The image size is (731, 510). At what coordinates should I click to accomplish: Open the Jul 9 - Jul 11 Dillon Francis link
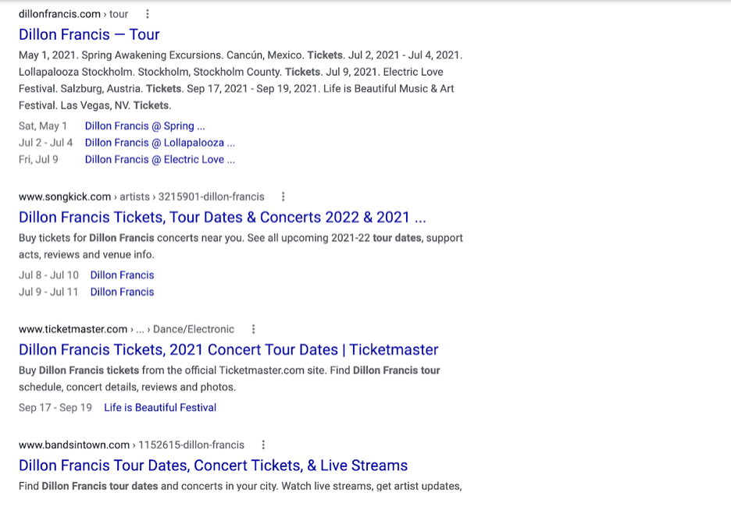(122, 292)
